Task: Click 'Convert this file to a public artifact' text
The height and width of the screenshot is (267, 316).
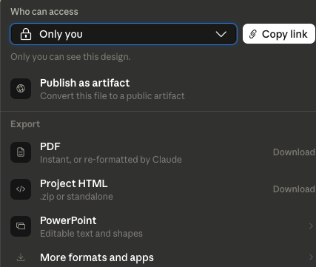Action: tap(112, 96)
